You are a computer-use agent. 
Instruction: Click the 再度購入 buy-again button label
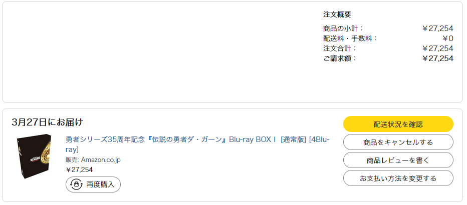point(100,184)
